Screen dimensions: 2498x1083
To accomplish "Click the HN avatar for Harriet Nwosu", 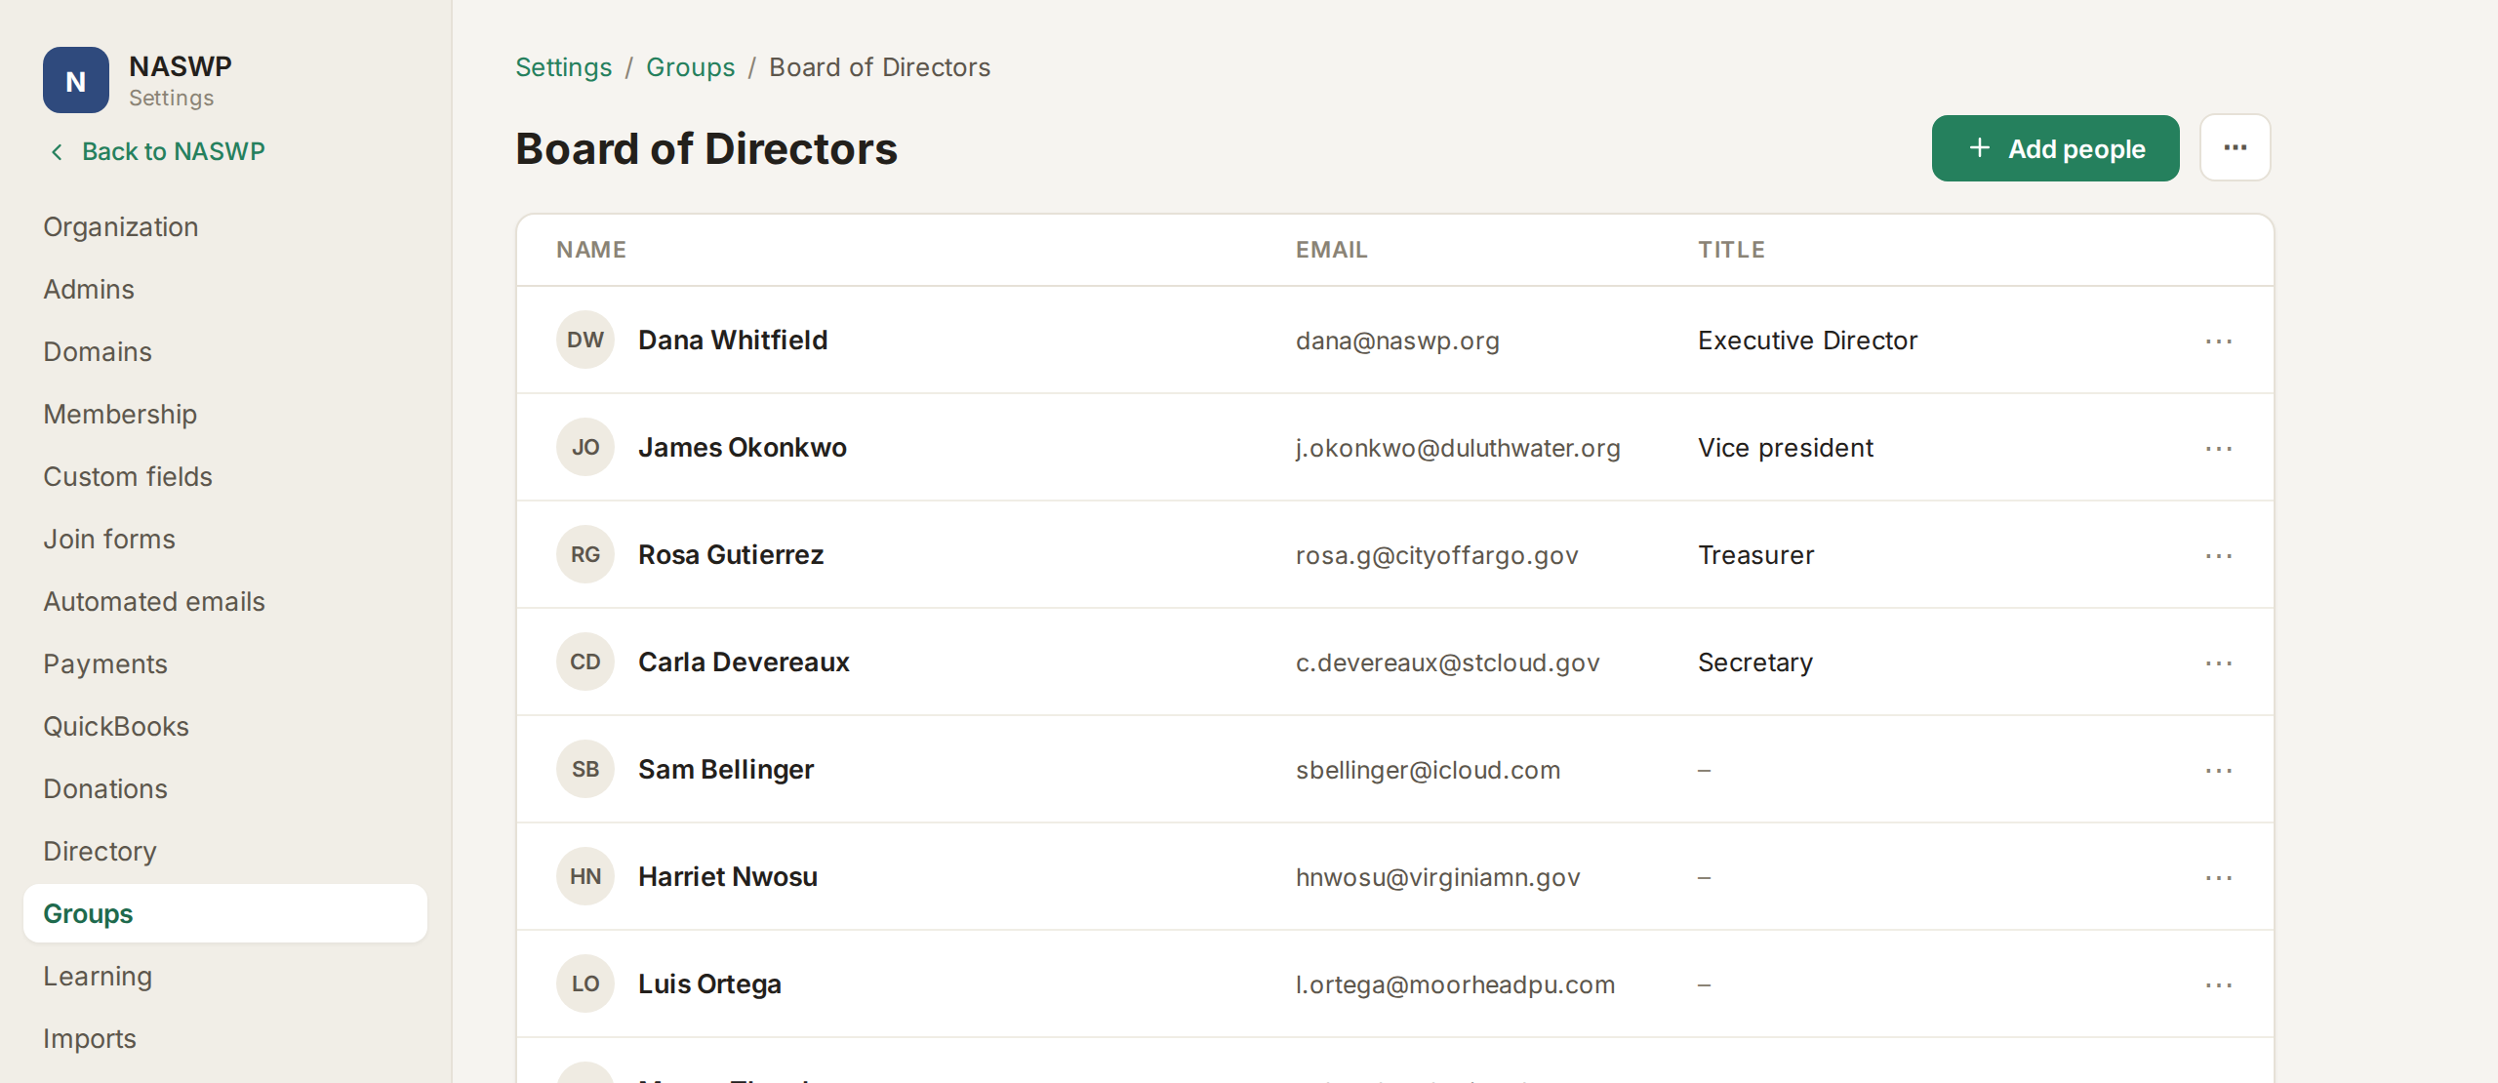I will pos(585,876).
